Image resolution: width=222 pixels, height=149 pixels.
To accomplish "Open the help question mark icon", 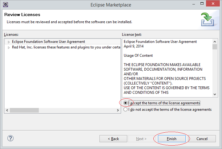I will 10,138.
